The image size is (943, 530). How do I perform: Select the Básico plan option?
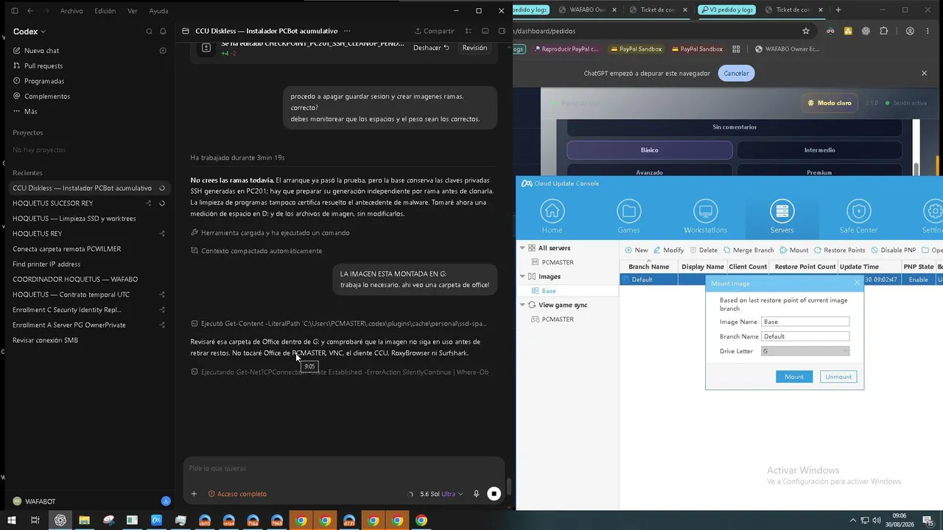tap(649, 150)
